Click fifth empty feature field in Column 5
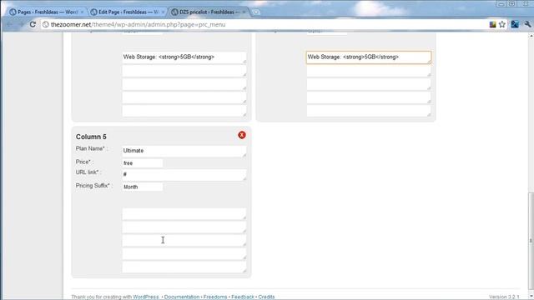 coord(184,267)
